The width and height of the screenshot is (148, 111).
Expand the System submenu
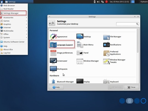point(14,38)
